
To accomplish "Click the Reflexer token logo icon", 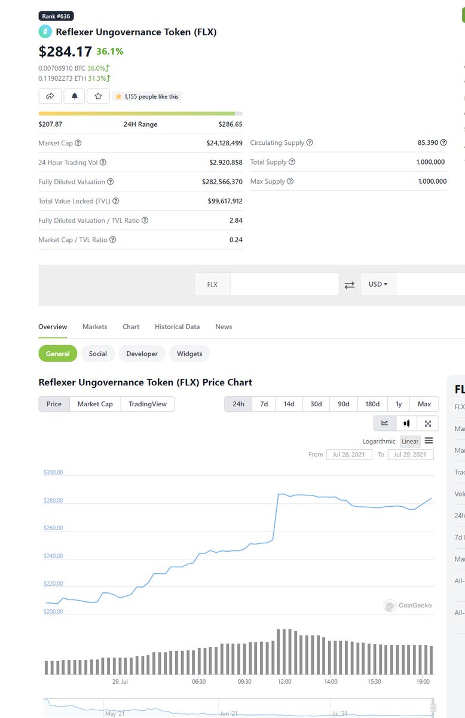I will (x=45, y=32).
